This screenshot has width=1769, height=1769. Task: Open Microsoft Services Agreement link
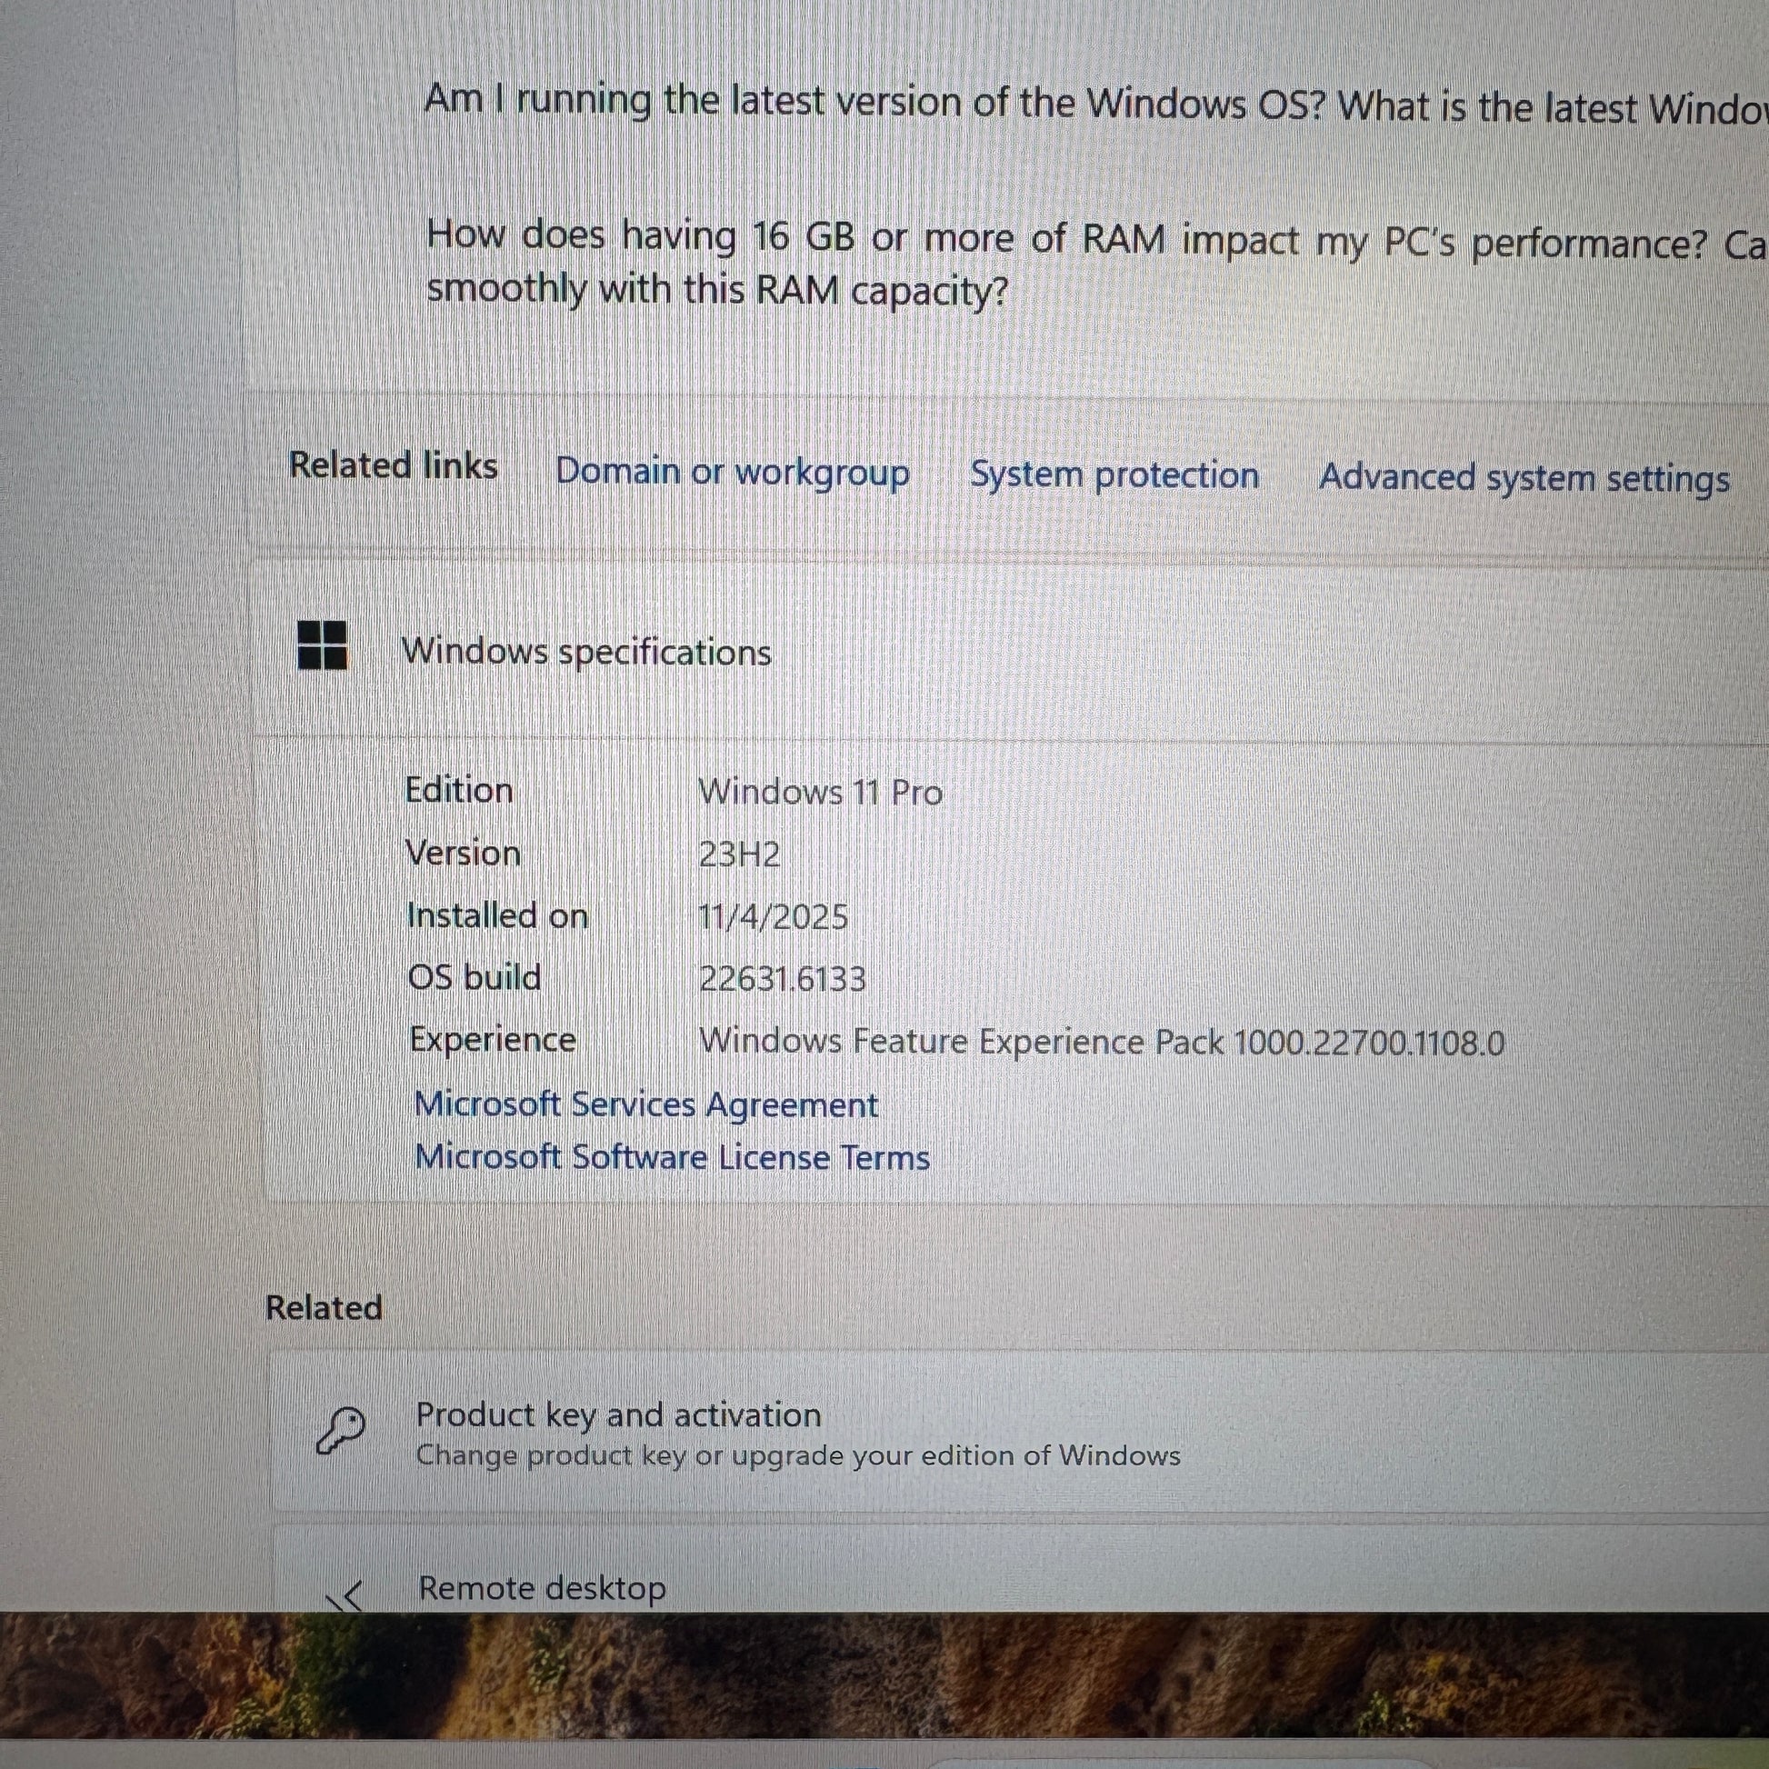tap(645, 1104)
